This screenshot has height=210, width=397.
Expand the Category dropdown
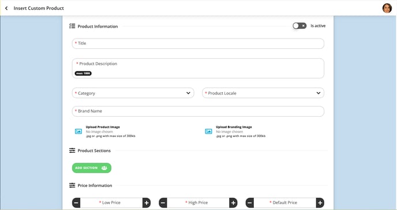click(x=133, y=93)
